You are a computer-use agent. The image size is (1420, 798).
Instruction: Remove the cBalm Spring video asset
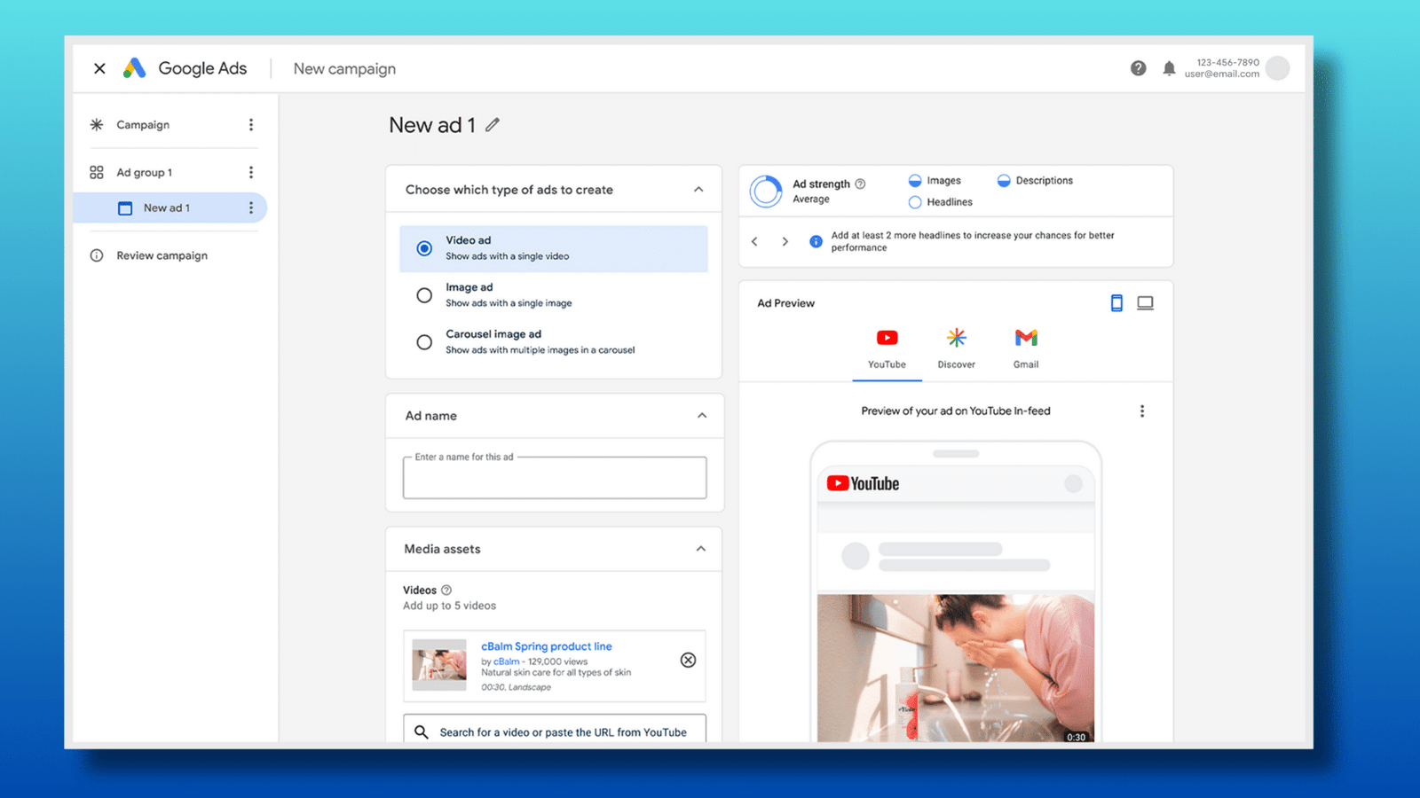(x=688, y=660)
